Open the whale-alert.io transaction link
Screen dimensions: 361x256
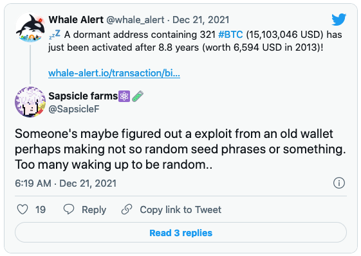click(114, 73)
